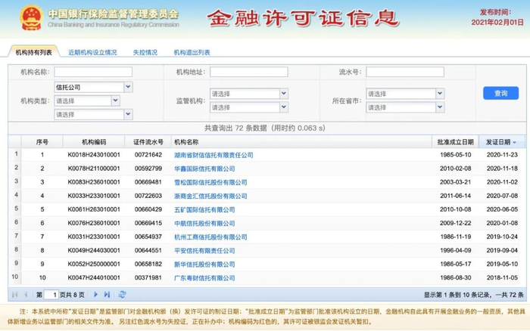Screen dimensions: 530x331
Task: Open 信托公司 institution type dropdown
Action: click(x=128, y=87)
